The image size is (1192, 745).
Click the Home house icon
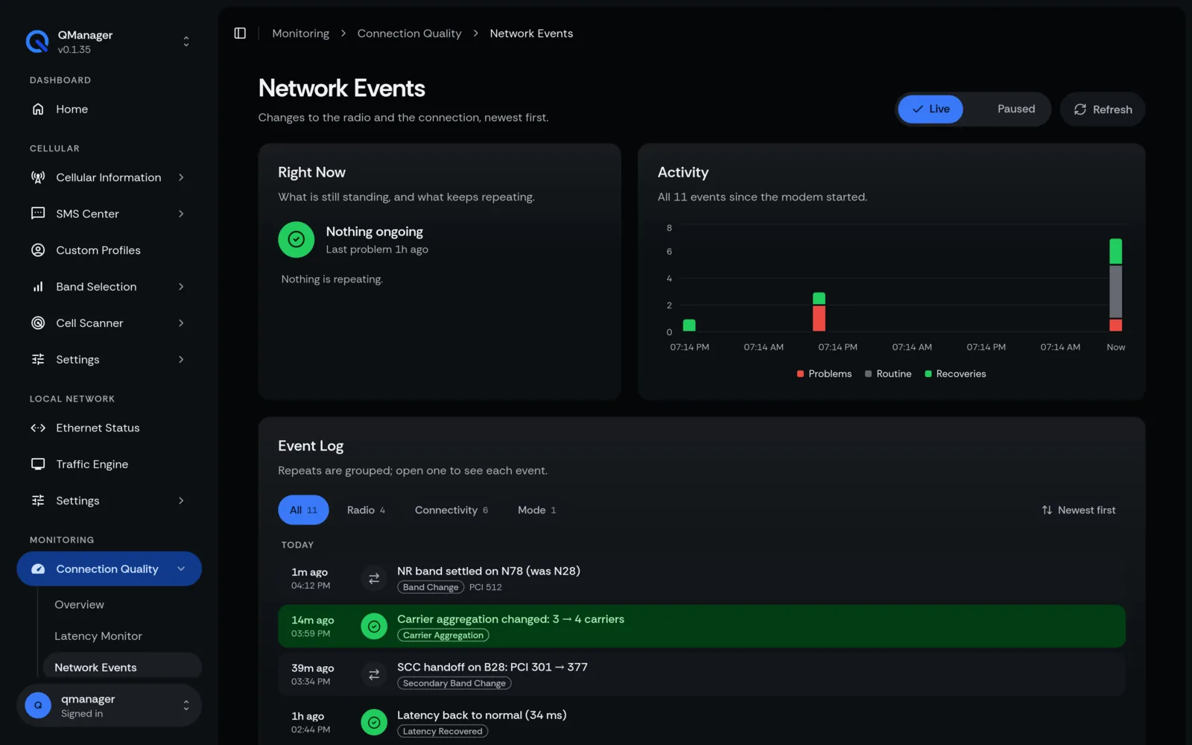coord(38,109)
